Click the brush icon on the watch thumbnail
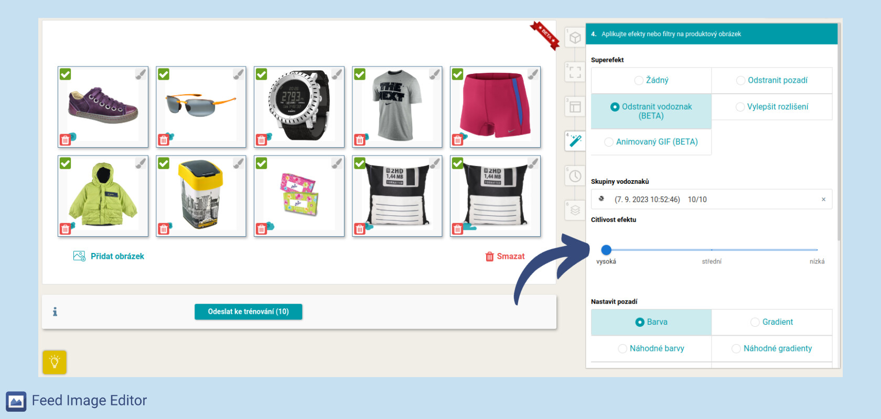881x419 pixels. pyautogui.click(x=337, y=74)
